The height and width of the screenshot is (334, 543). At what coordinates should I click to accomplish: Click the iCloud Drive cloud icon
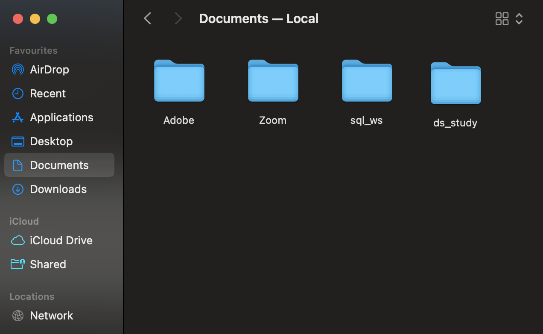[18, 240]
